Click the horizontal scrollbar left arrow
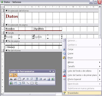Image resolution: width=102 pixels, height=96 pixels. pyautogui.click(x=2, y=94)
